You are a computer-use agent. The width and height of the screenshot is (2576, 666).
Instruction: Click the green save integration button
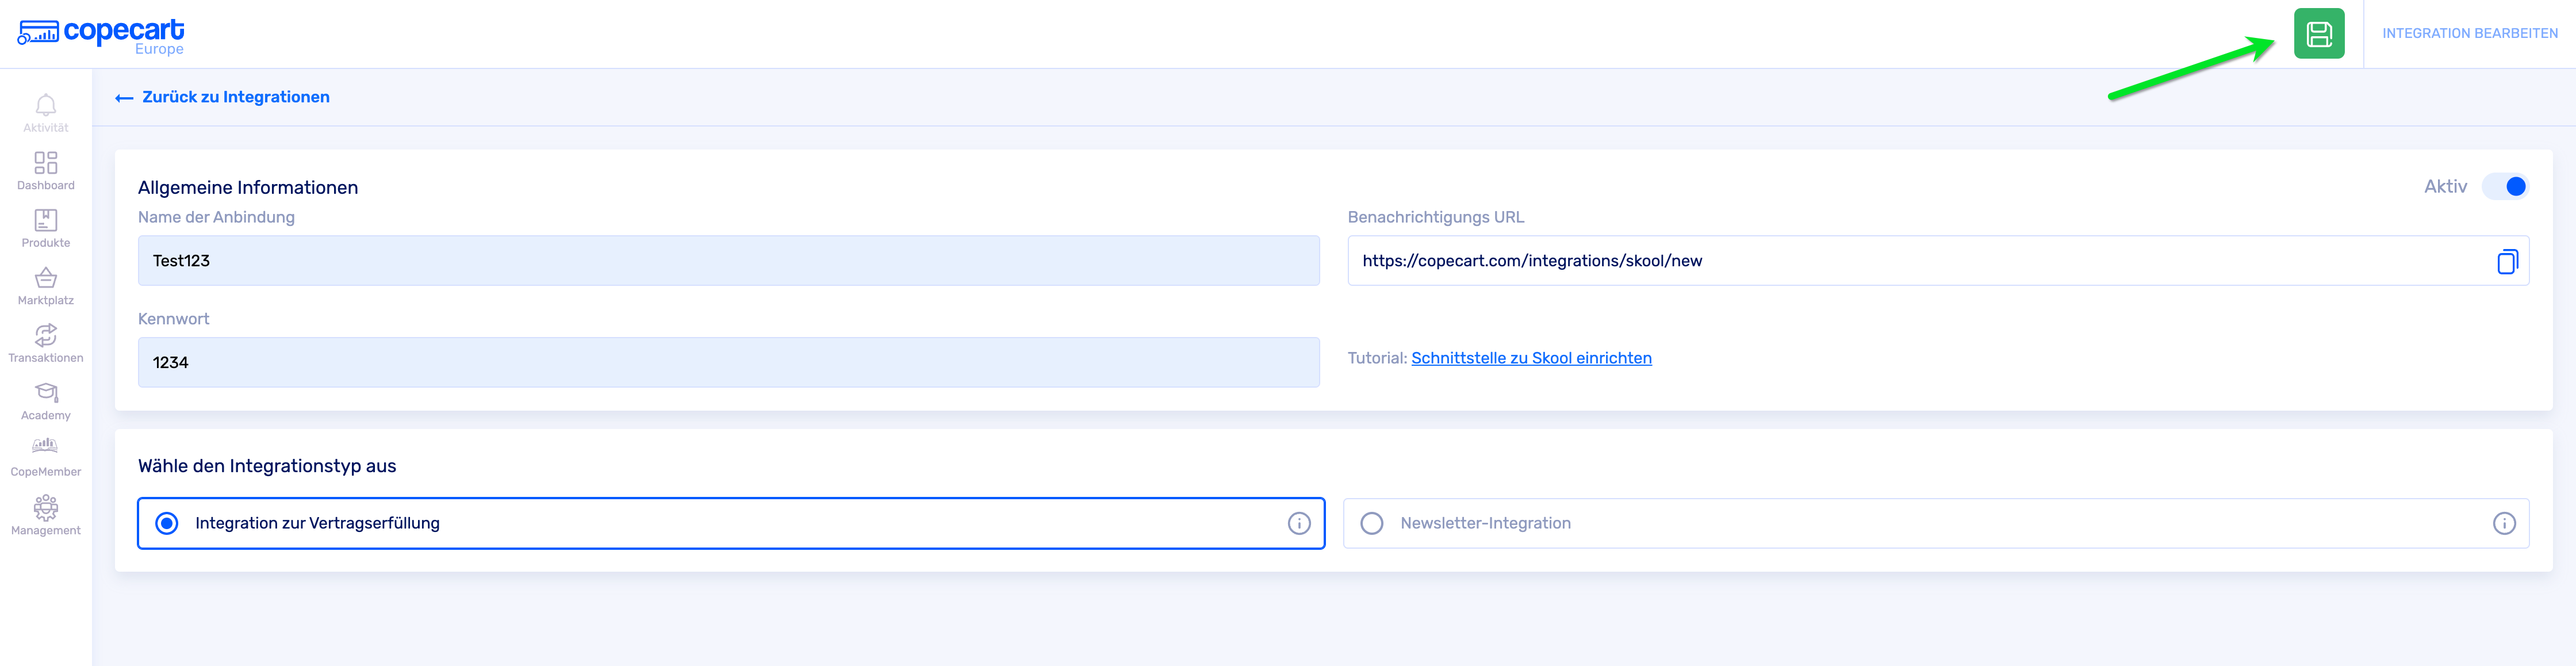tap(2318, 34)
